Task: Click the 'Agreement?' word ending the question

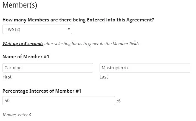Action: (x=140, y=20)
